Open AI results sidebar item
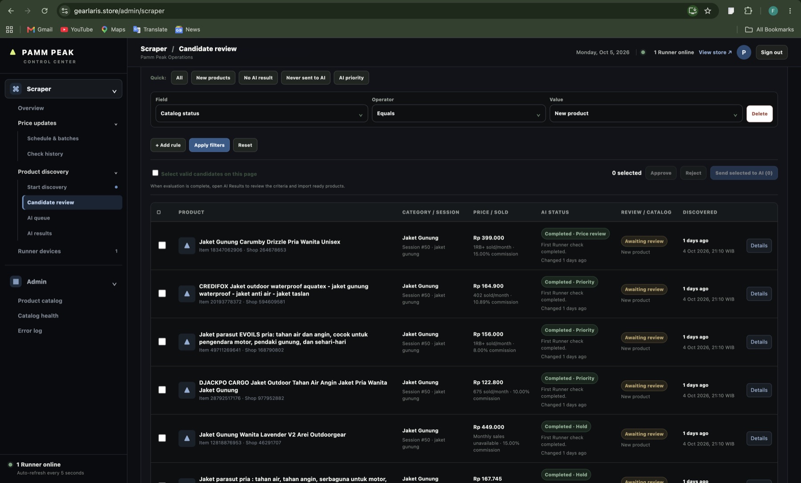Viewport: 801px width, 483px height. click(x=39, y=233)
